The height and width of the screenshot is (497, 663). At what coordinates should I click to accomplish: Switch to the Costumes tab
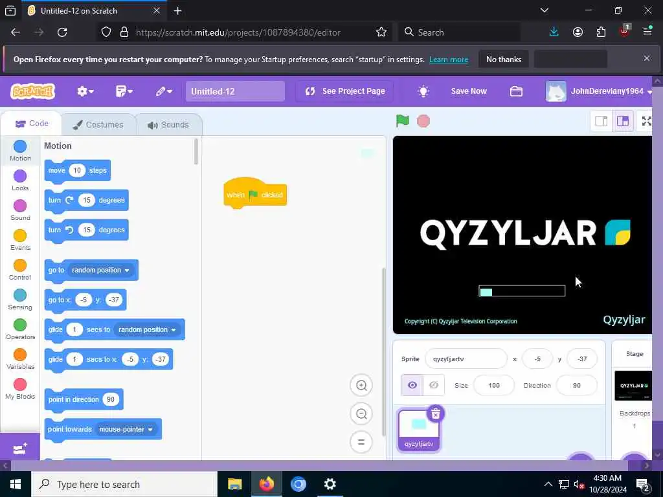[98, 125]
